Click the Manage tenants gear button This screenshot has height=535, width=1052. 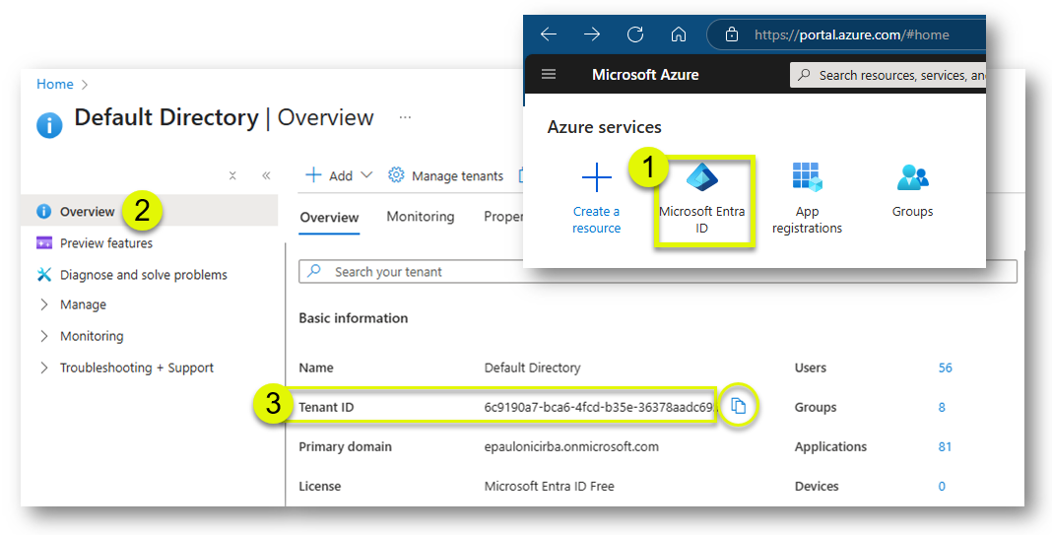pyautogui.click(x=445, y=176)
